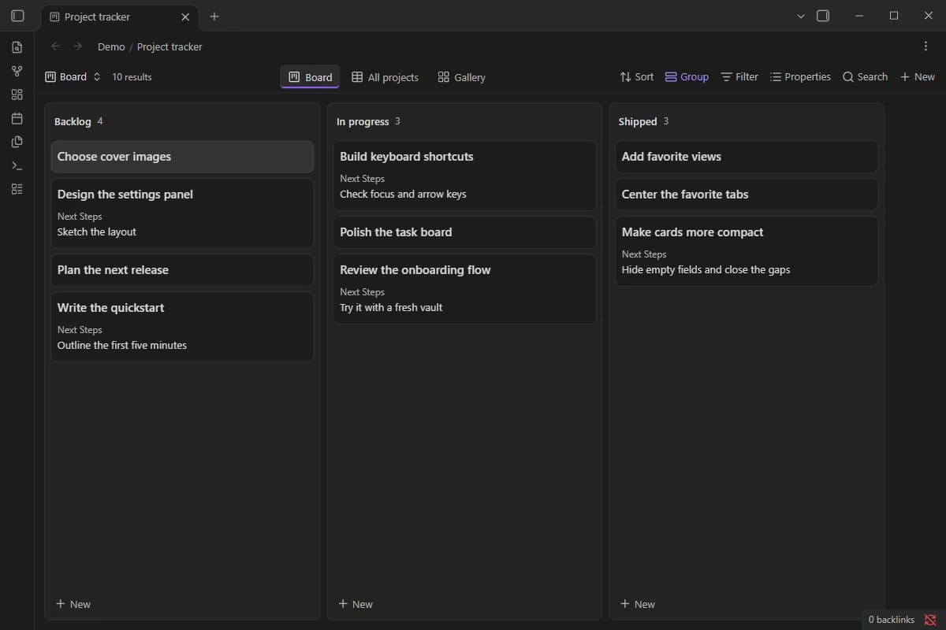
Task: Add a new card in In progress column
Action: pos(356,604)
